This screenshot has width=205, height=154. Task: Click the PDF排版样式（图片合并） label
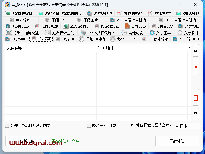point(151,126)
